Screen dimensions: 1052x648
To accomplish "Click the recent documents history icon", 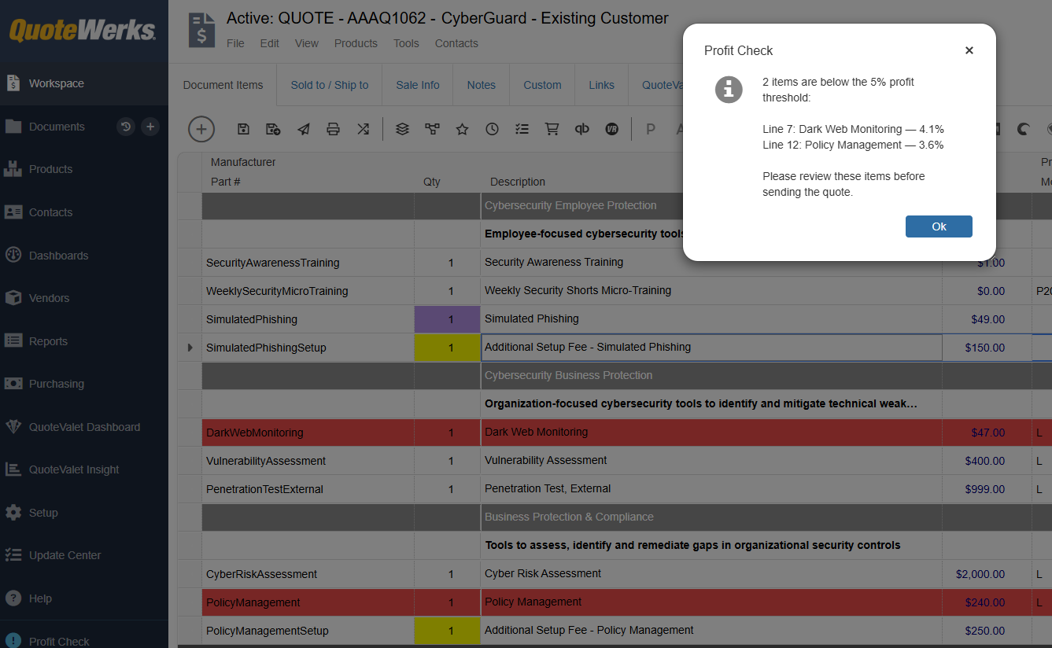I will pyautogui.click(x=126, y=127).
